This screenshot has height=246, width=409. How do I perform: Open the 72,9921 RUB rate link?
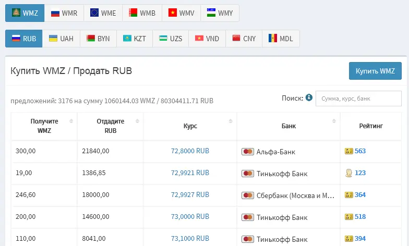click(x=190, y=173)
